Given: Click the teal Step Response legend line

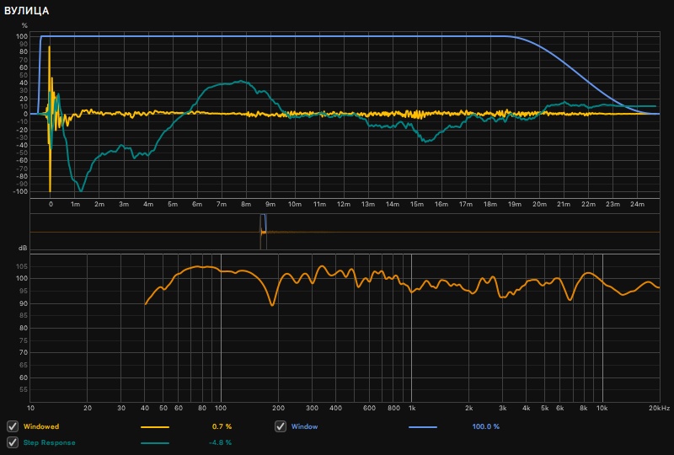Looking at the screenshot, I should point(155,443).
